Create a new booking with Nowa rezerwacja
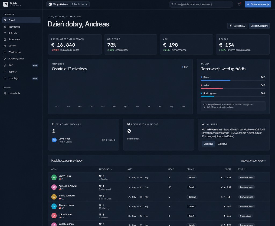275x226 pixels. click(x=258, y=4)
